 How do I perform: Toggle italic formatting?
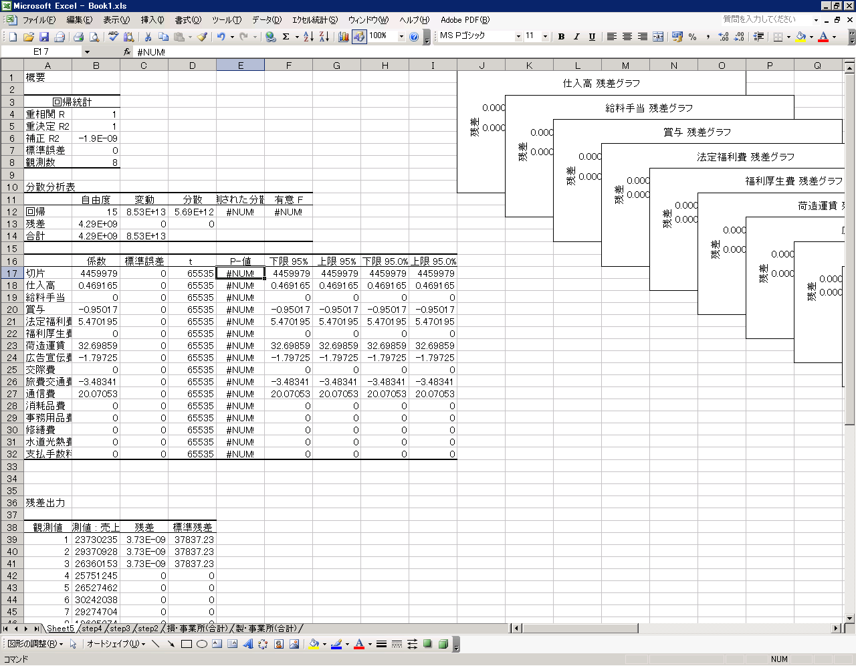click(x=576, y=37)
